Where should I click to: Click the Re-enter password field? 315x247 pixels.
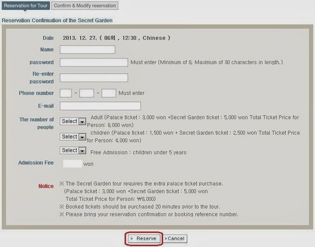point(94,78)
